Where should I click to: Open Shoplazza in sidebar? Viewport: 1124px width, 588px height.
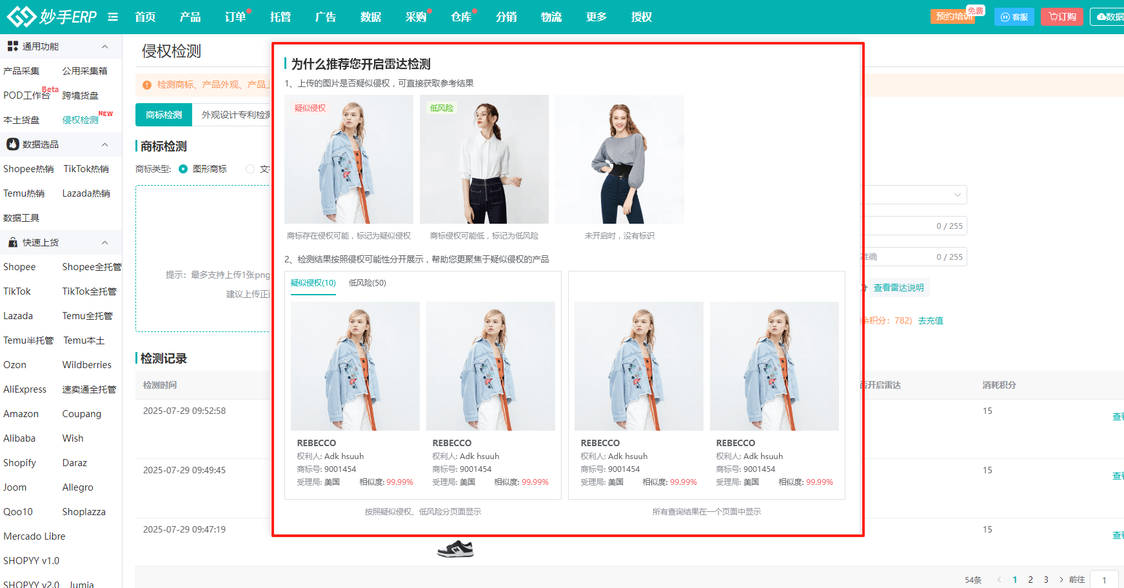point(84,512)
